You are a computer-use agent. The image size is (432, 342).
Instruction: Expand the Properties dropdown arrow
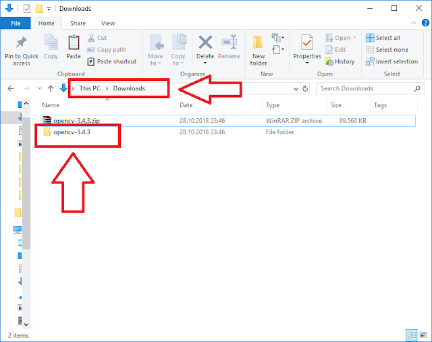(307, 63)
